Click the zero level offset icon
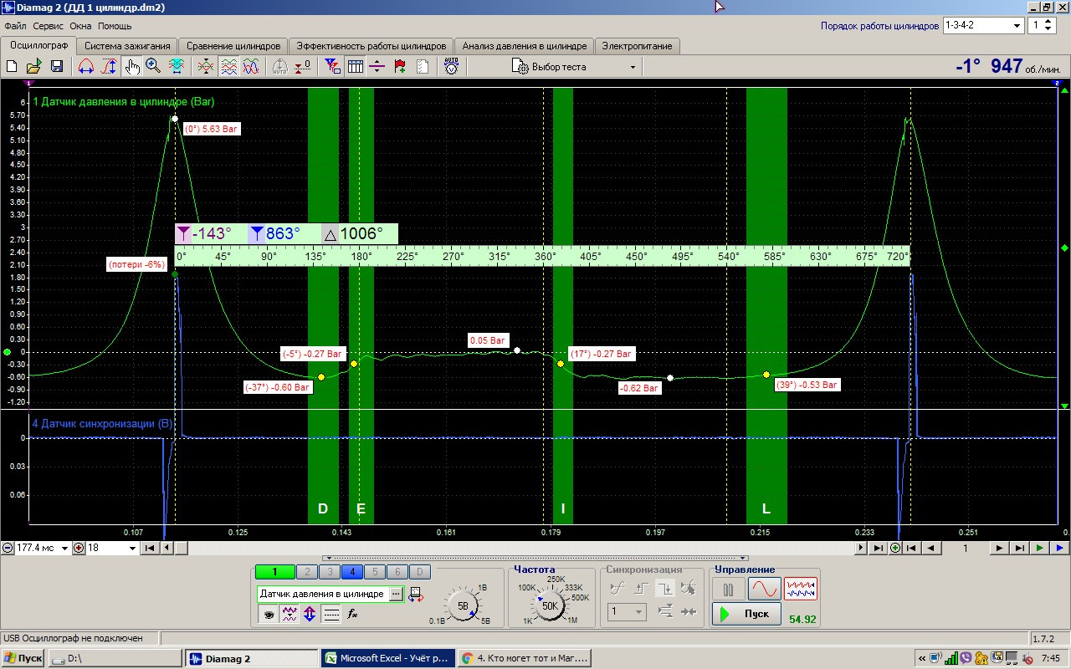 click(x=303, y=67)
